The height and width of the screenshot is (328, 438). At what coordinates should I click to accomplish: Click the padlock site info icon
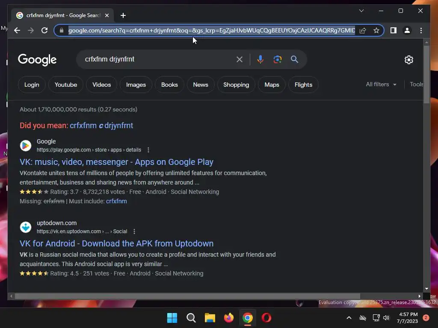coord(62,30)
